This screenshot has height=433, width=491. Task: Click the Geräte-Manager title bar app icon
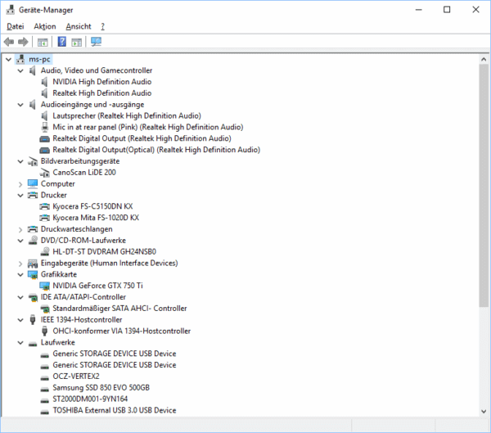(11, 10)
